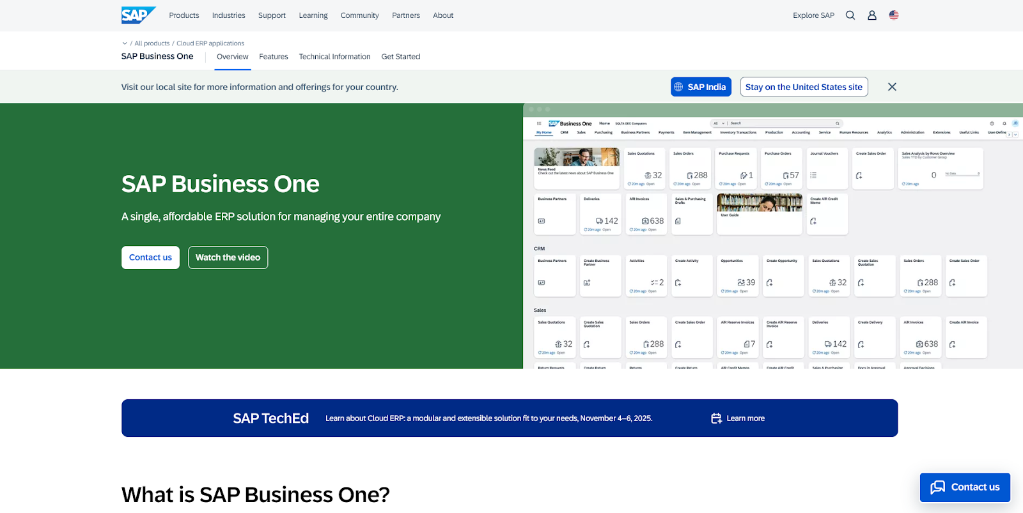Close the local site notification banner
The width and height of the screenshot is (1023, 513).
(x=892, y=87)
